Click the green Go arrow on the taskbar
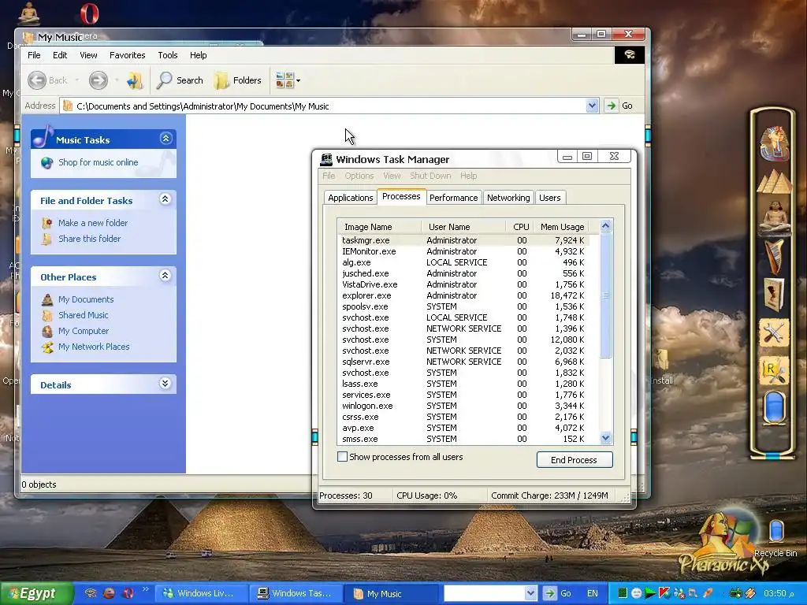 (x=549, y=593)
